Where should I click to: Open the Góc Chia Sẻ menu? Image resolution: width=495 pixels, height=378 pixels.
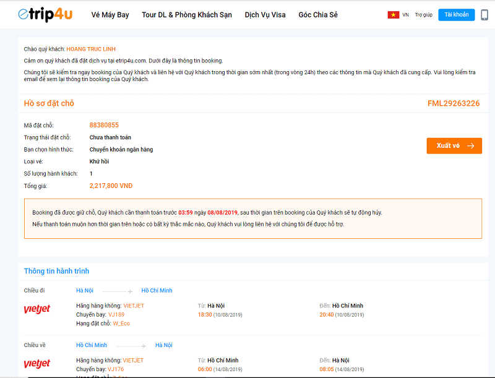point(318,15)
